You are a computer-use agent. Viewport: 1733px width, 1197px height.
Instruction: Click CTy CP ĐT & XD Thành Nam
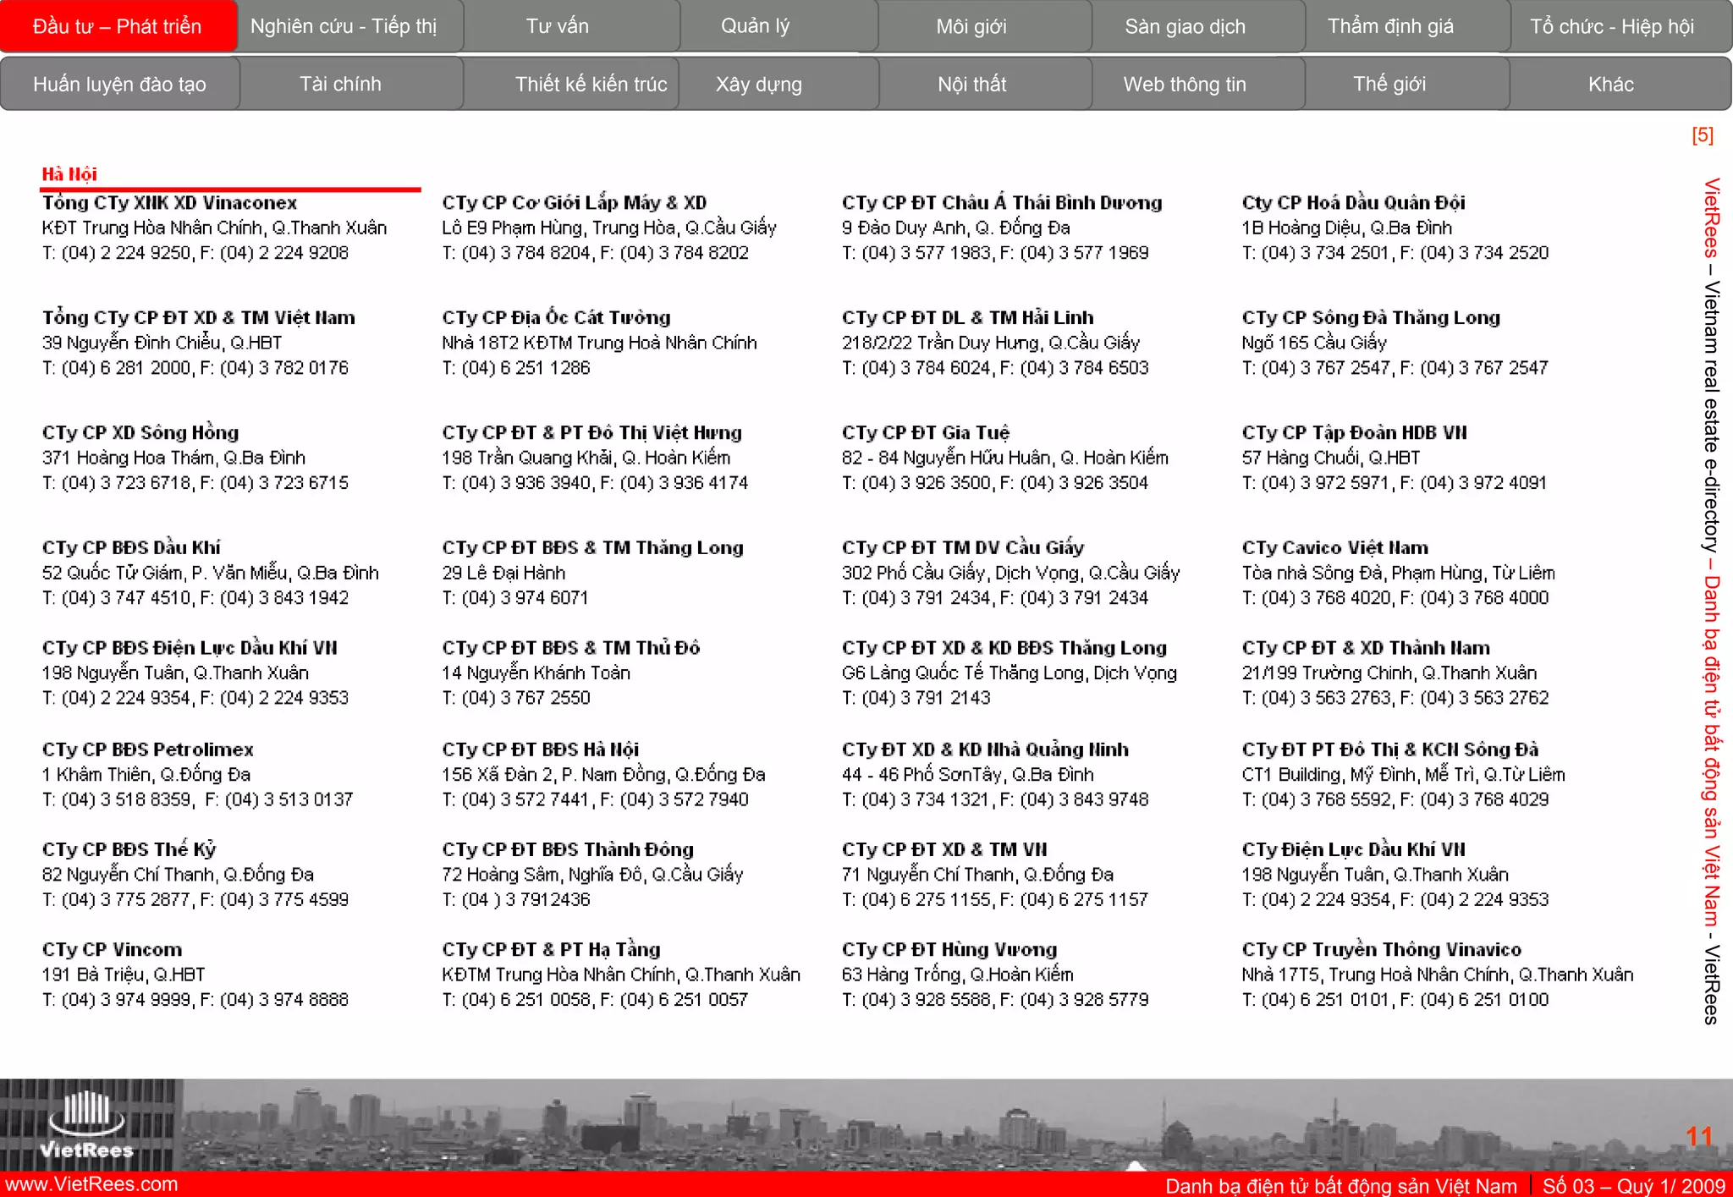click(x=1367, y=648)
